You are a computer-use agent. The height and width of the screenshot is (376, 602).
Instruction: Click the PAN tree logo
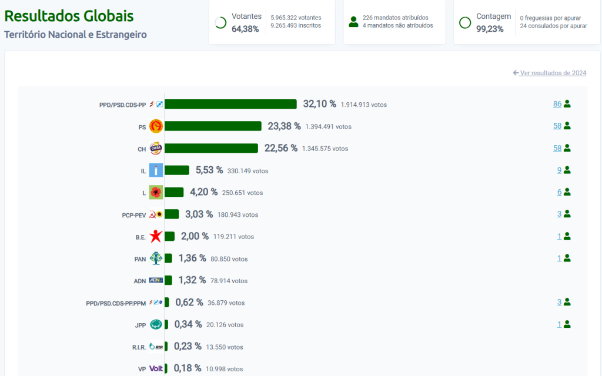[156, 258]
